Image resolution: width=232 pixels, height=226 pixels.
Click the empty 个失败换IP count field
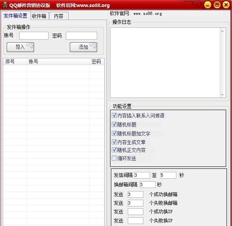tap(136, 221)
